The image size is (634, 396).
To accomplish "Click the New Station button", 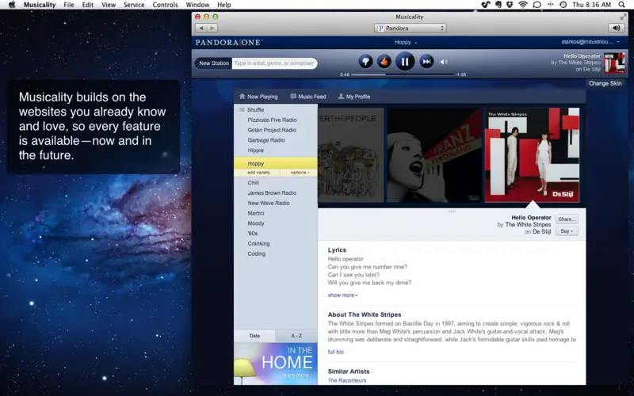I will [214, 63].
